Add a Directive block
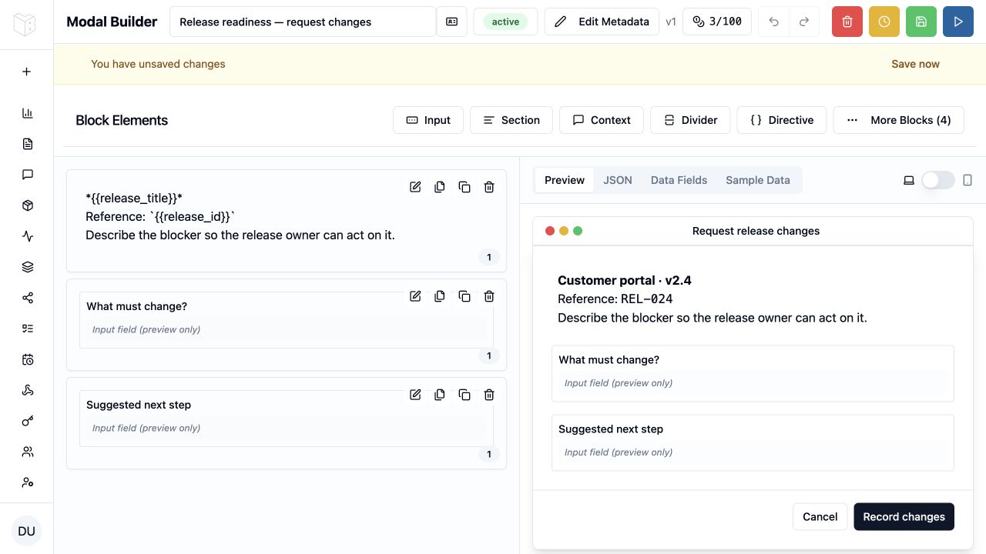The height and width of the screenshot is (554, 986). coord(782,120)
